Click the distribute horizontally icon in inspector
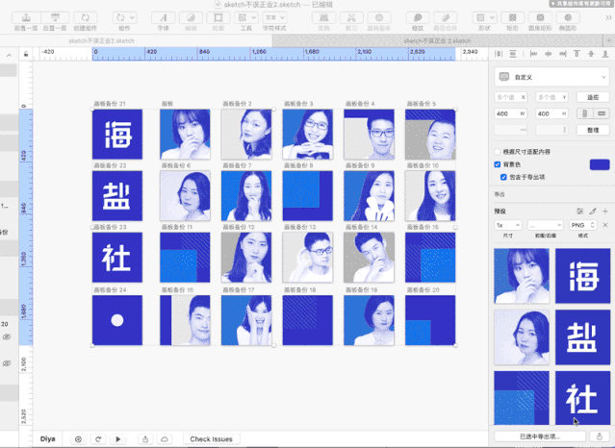The width and height of the screenshot is (615, 448). pos(499,54)
